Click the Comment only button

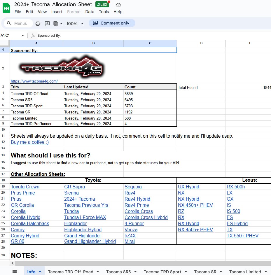[112, 23]
